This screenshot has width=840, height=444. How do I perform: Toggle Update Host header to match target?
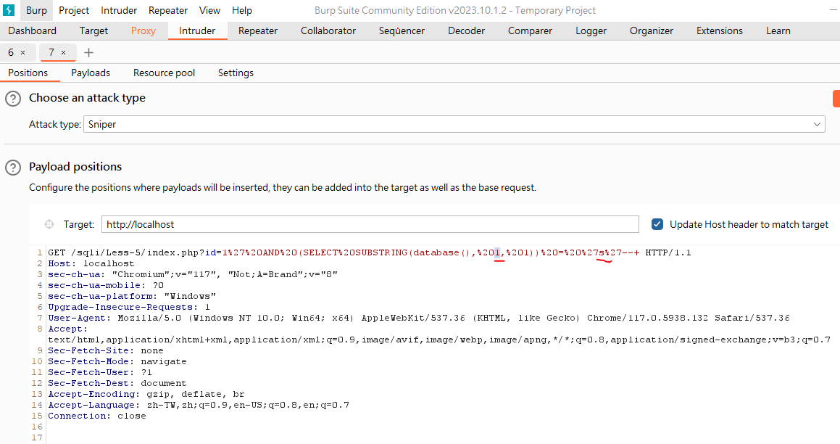[657, 224]
